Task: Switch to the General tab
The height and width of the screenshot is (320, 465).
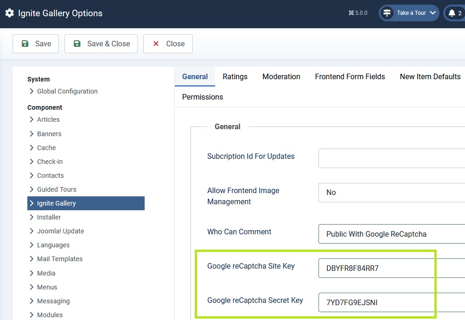Action: click(x=195, y=77)
